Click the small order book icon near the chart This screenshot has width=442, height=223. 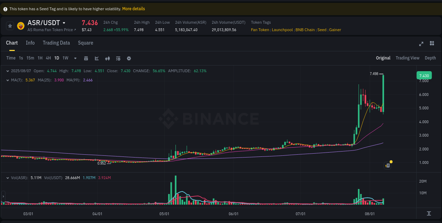(x=387, y=166)
